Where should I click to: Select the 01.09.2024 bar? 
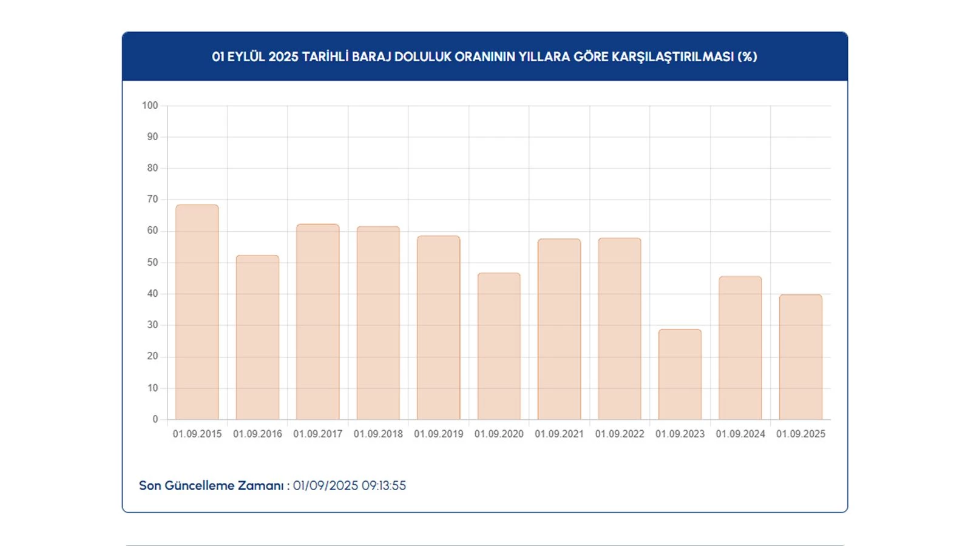click(740, 348)
